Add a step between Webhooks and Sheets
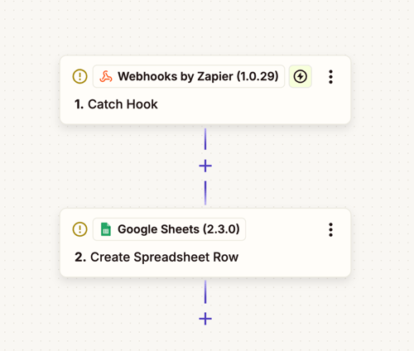The width and height of the screenshot is (414, 351). coord(205,166)
